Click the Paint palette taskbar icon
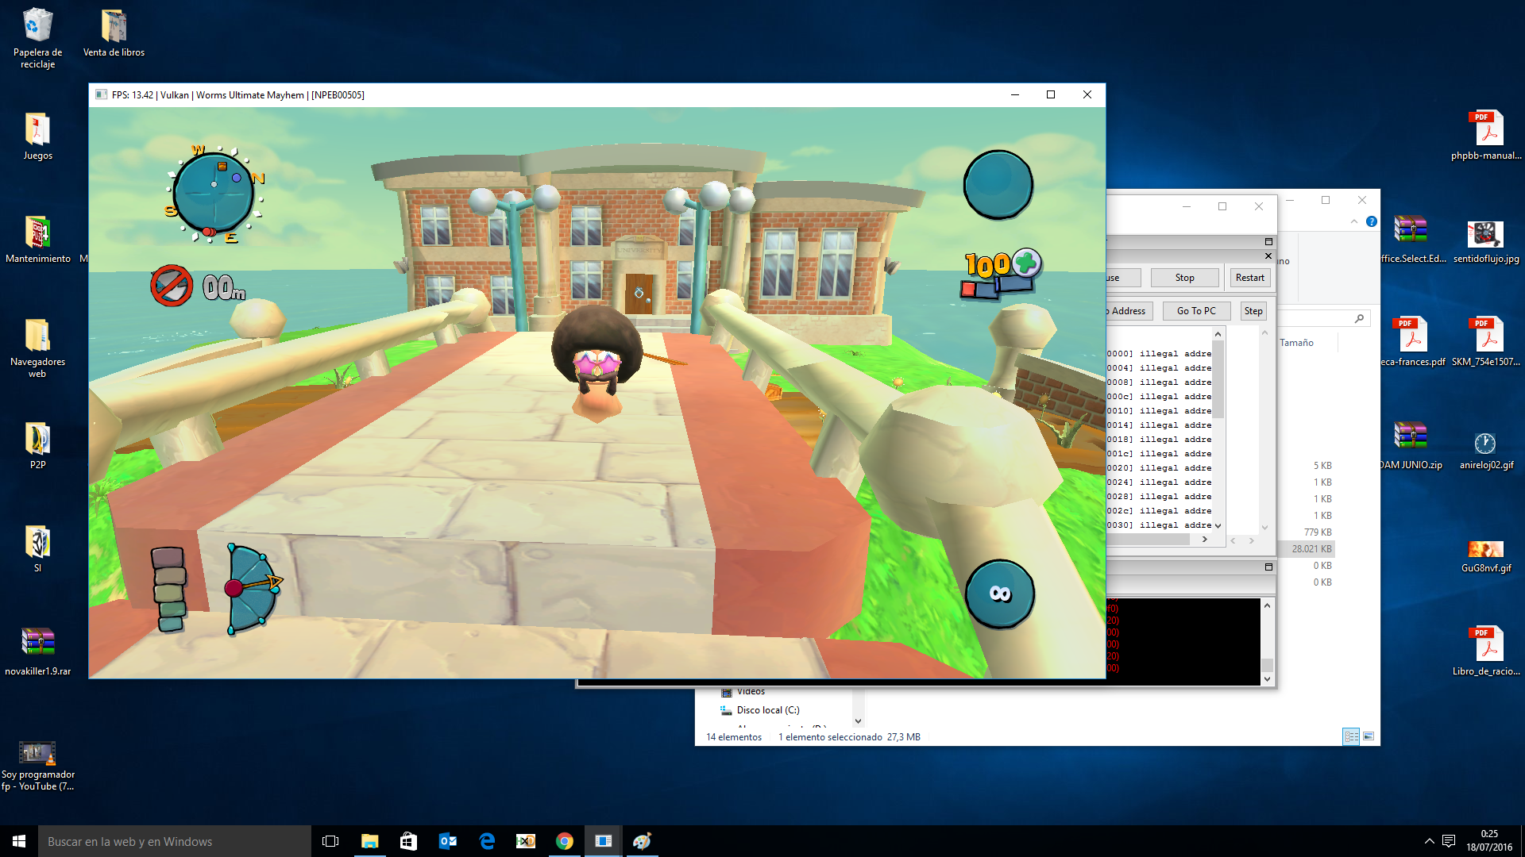The image size is (1525, 857). point(642,841)
